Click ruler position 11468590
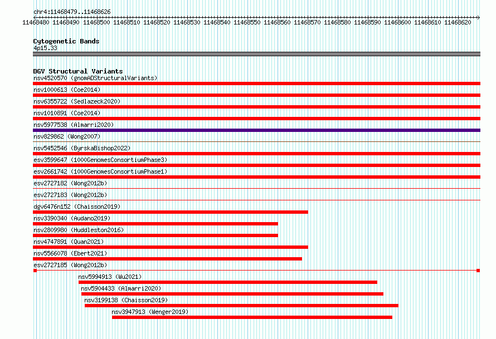This screenshot has height=339, width=496. click(x=367, y=22)
